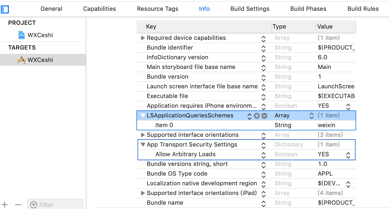The height and width of the screenshot is (209, 389).
Task: Open the Resource Tags tab
Action: [158, 9]
